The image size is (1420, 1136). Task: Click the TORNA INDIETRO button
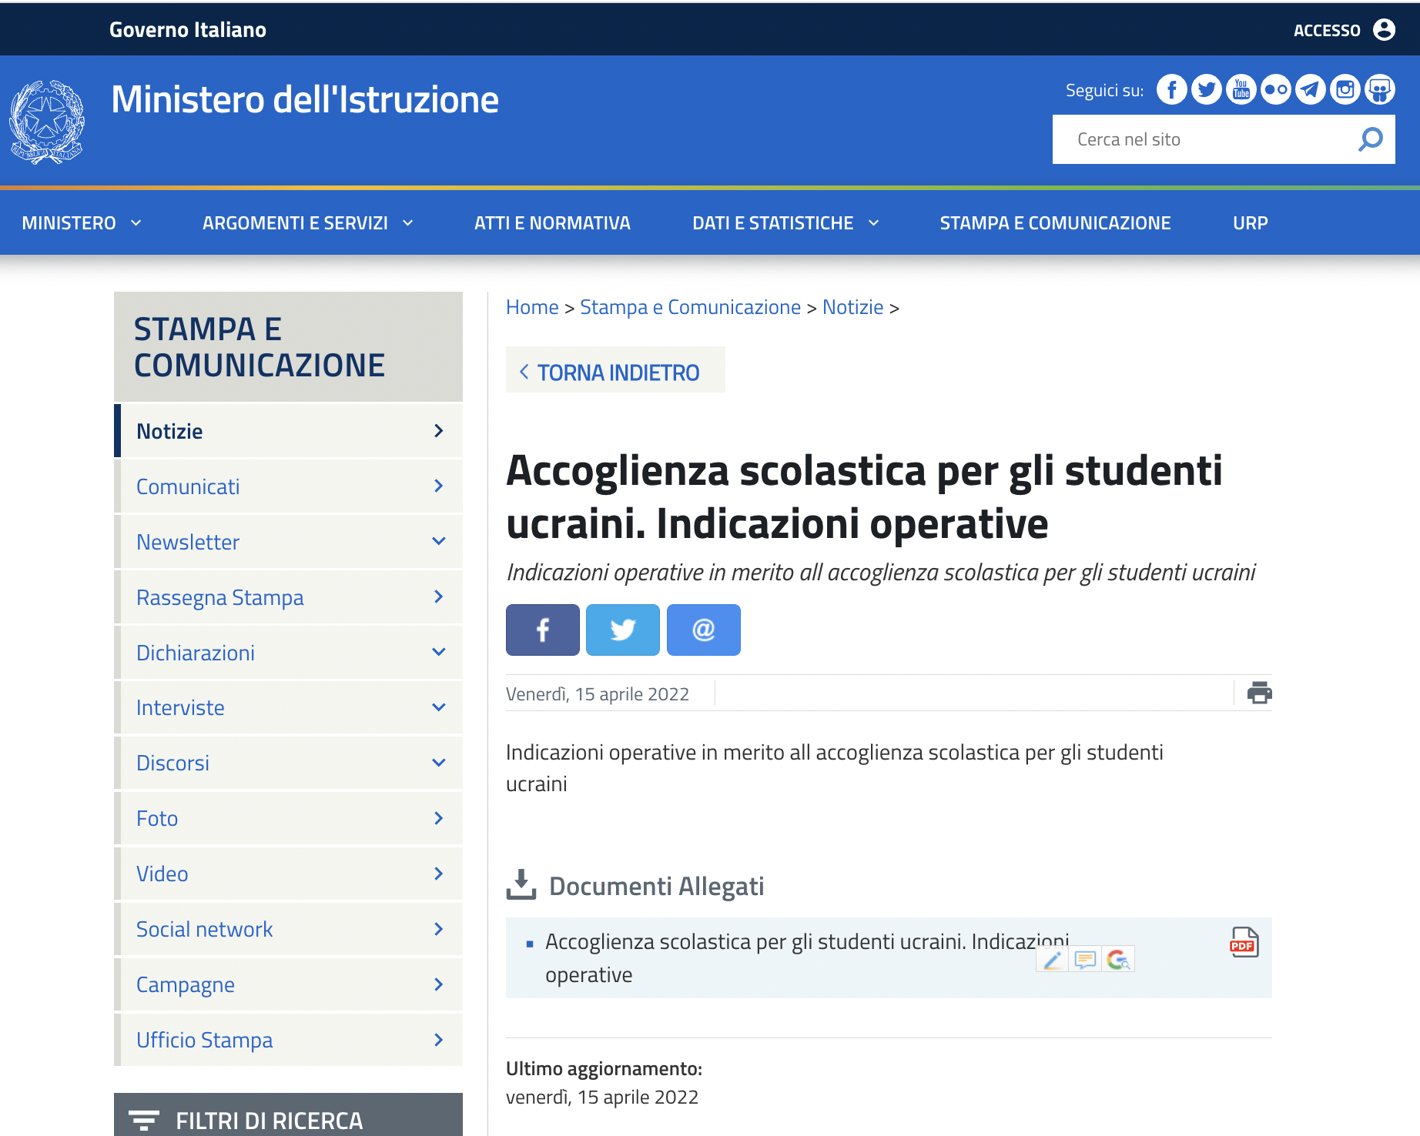pos(615,369)
